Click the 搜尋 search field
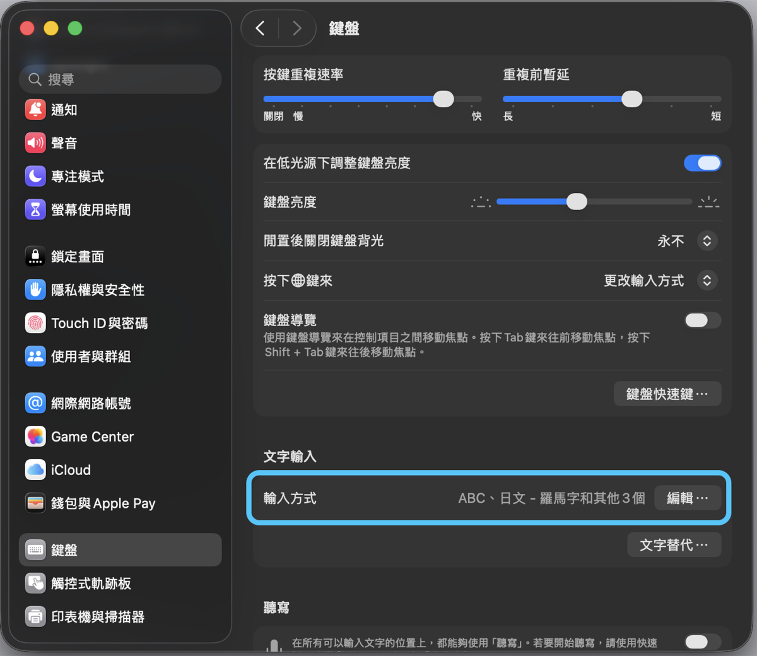757x656 pixels. 120,79
